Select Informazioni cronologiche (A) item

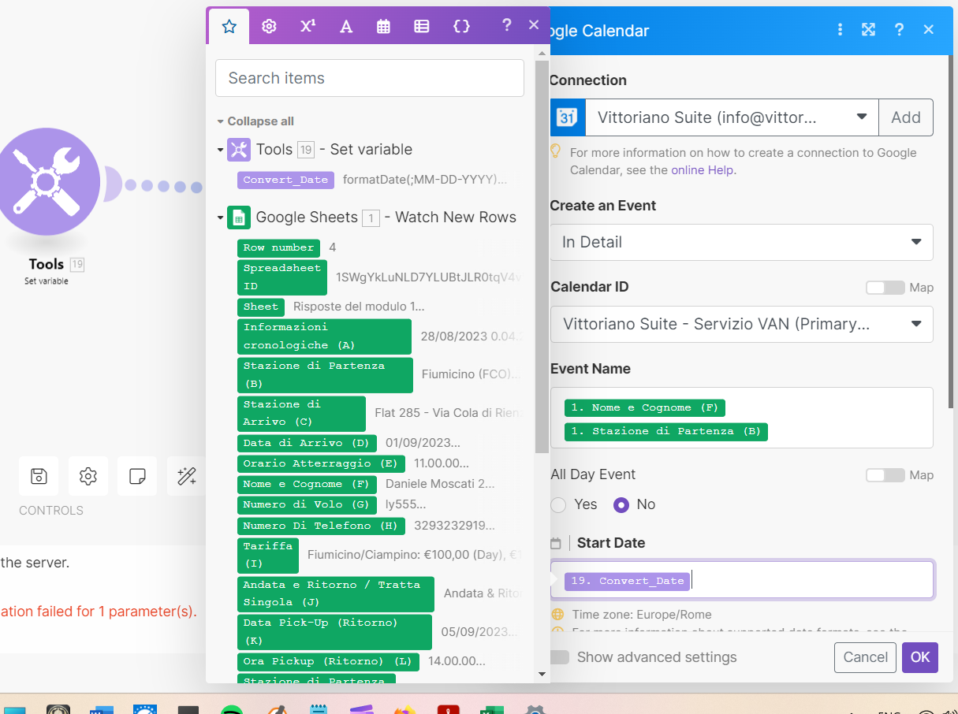pos(324,337)
